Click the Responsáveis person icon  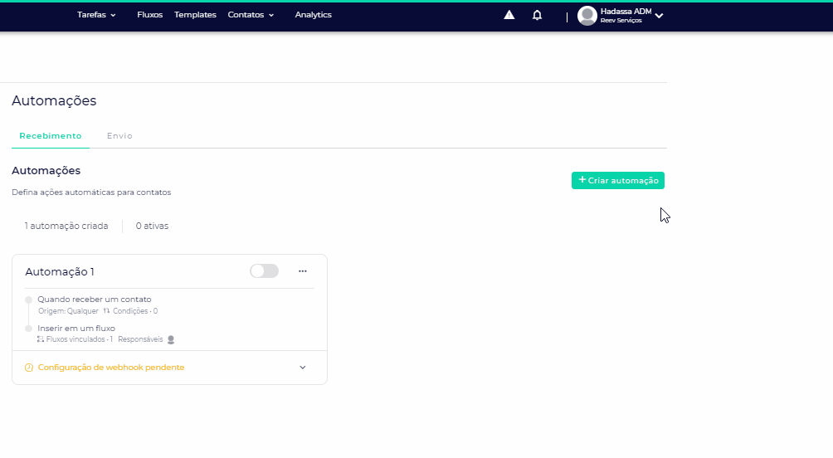click(171, 339)
